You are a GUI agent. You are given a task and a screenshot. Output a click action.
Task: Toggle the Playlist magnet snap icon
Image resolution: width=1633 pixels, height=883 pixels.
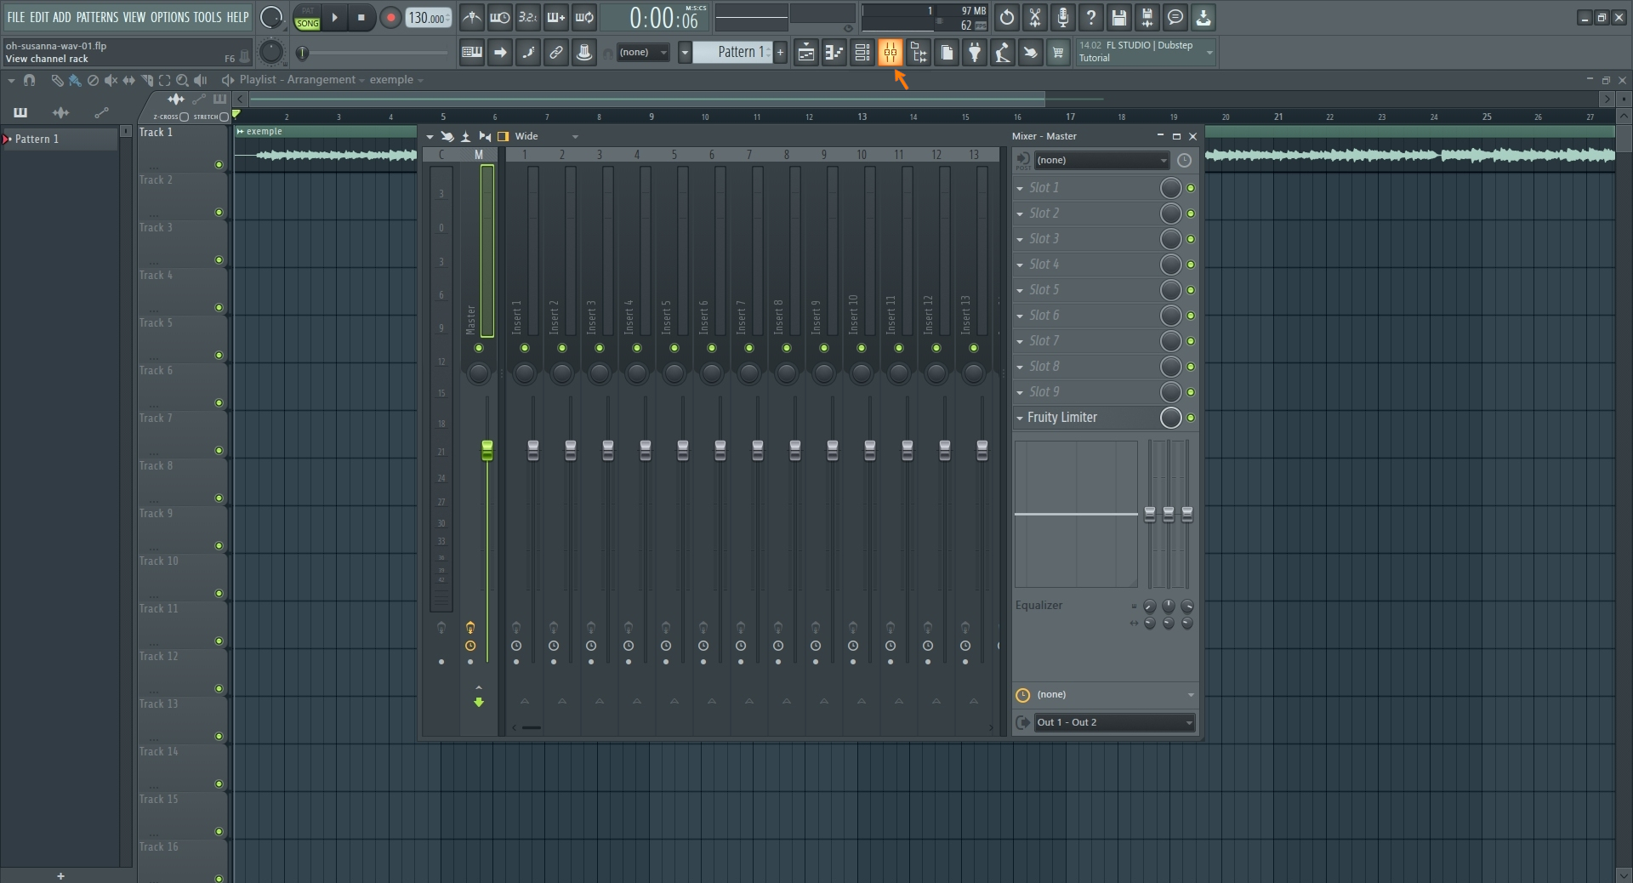click(30, 80)
